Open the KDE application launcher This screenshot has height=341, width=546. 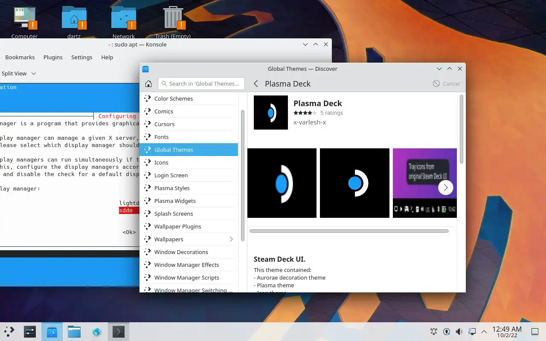point(9,332)
